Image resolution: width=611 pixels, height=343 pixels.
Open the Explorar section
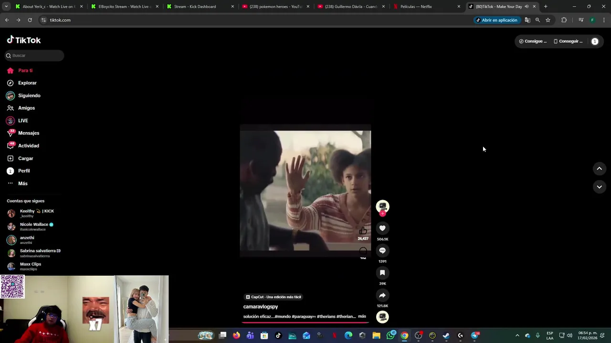pos(27,83)
